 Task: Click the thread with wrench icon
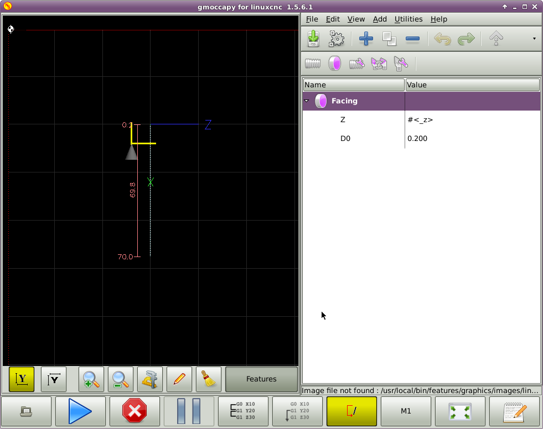click(x=356, y=64)
